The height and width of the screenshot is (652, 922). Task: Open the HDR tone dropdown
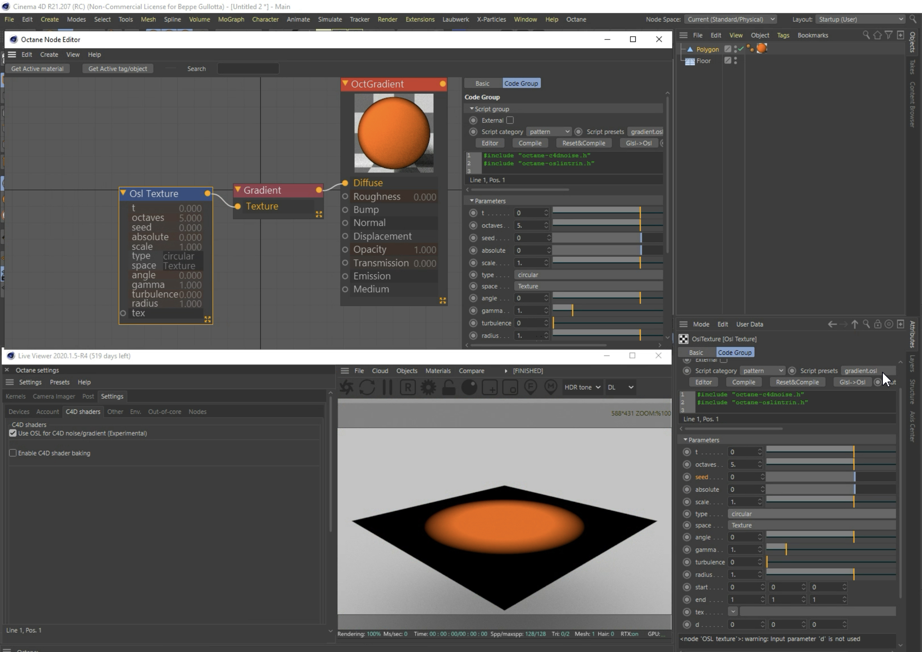tap(582, 387)
